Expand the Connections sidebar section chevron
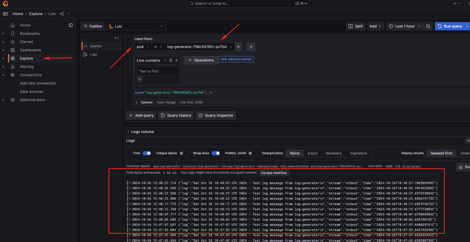Image resolution: width=470 pixels, height=242 pixels. point(4,75)
